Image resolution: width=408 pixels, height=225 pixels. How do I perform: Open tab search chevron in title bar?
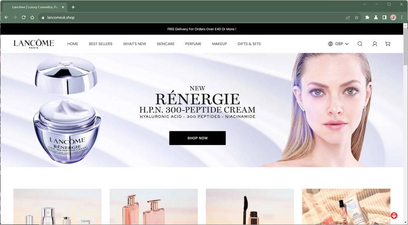click(x=364, y=4)
